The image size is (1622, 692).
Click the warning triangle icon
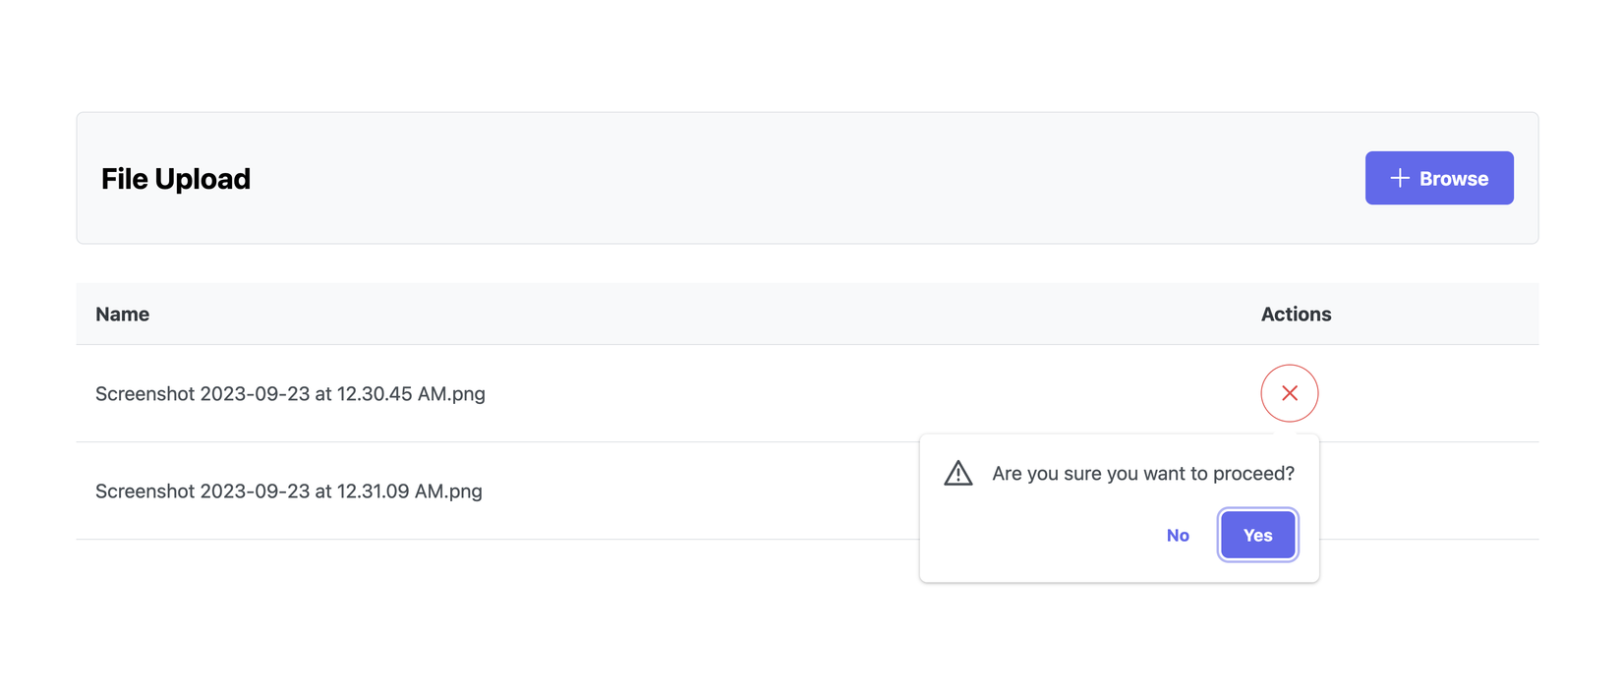click(x=957, y=473)
